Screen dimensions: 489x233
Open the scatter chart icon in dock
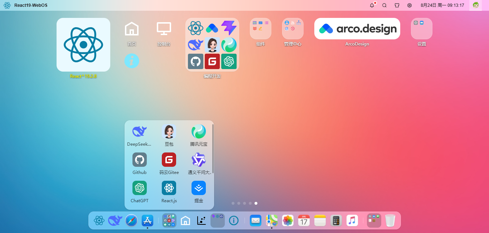202,220
